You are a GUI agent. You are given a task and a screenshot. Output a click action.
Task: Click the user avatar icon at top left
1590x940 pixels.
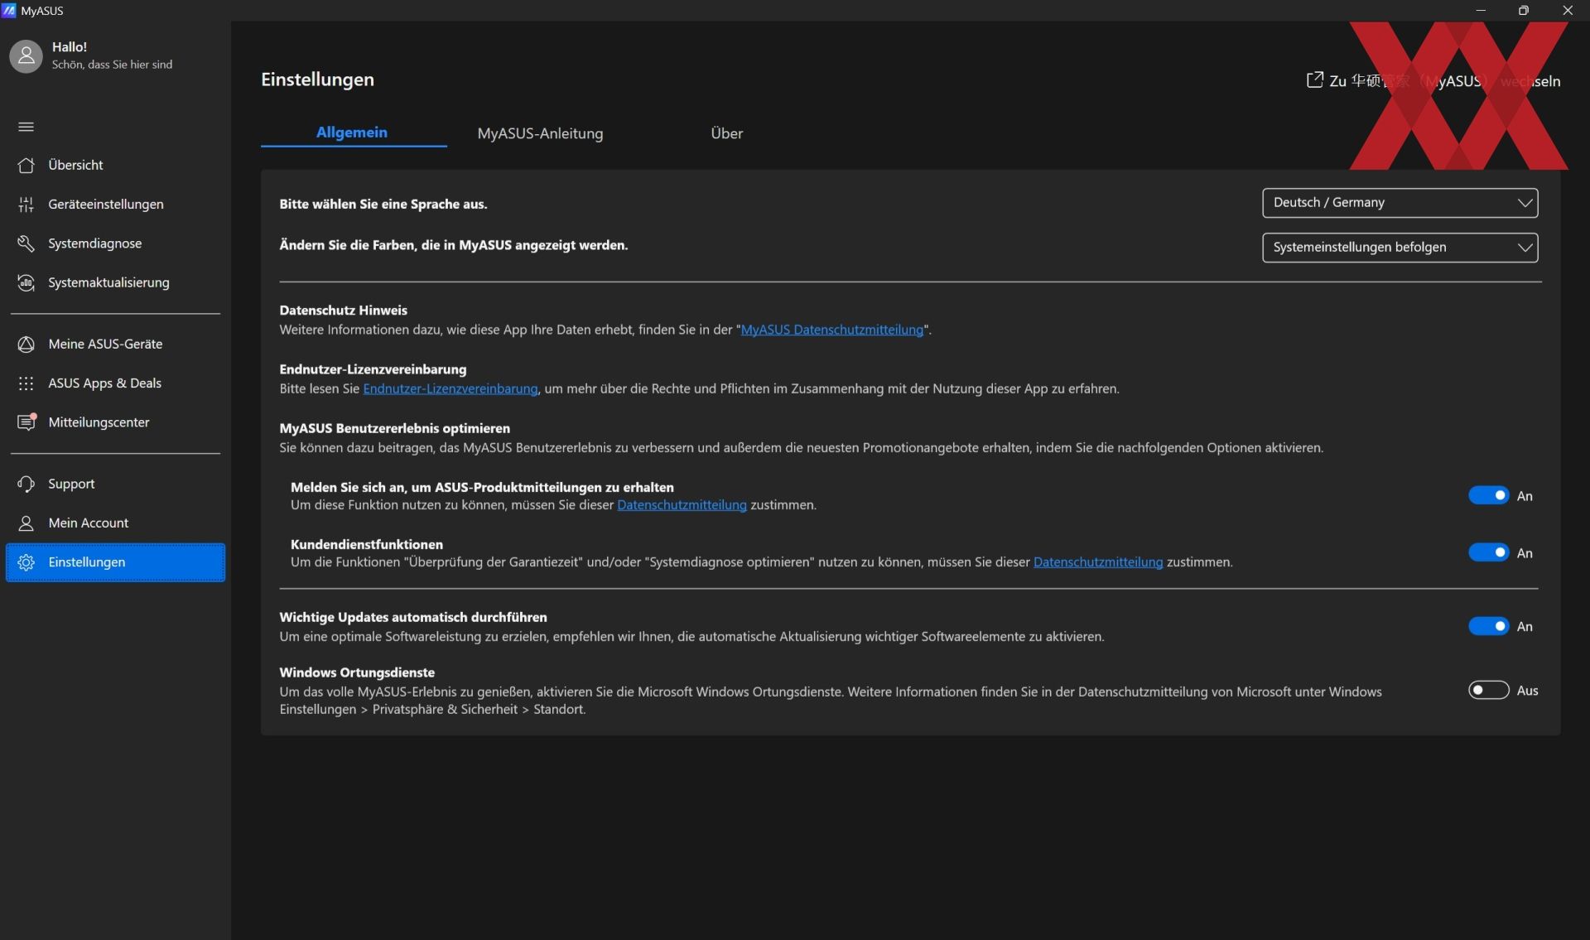pyautogui.click(x=26, y=55)
